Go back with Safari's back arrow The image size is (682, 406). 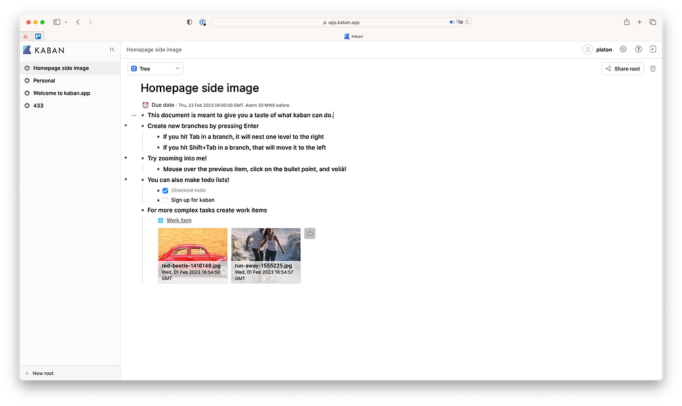tap(78, 22)
